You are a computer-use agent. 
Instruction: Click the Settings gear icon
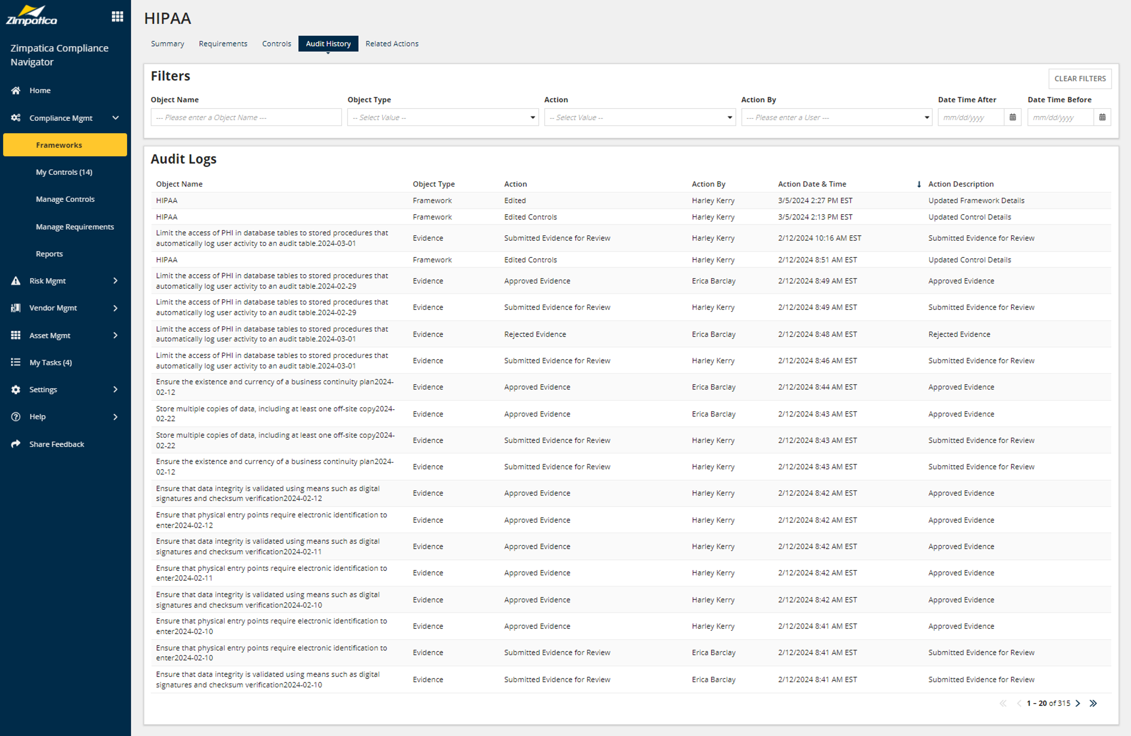16,389
